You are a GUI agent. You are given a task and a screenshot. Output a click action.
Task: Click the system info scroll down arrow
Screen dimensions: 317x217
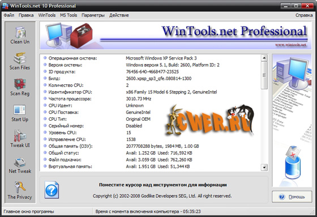click(x=264, y=167)
